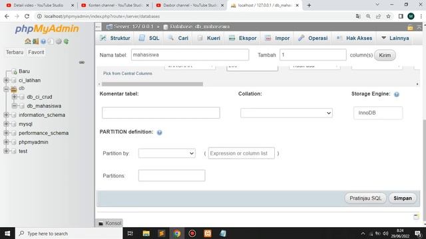Open Sublime Text from taskbar
The width and height of the screenshot is (426, 239).
[162, 233]
